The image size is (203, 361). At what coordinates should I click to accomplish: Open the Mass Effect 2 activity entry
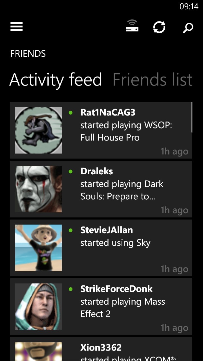[123, 308]
